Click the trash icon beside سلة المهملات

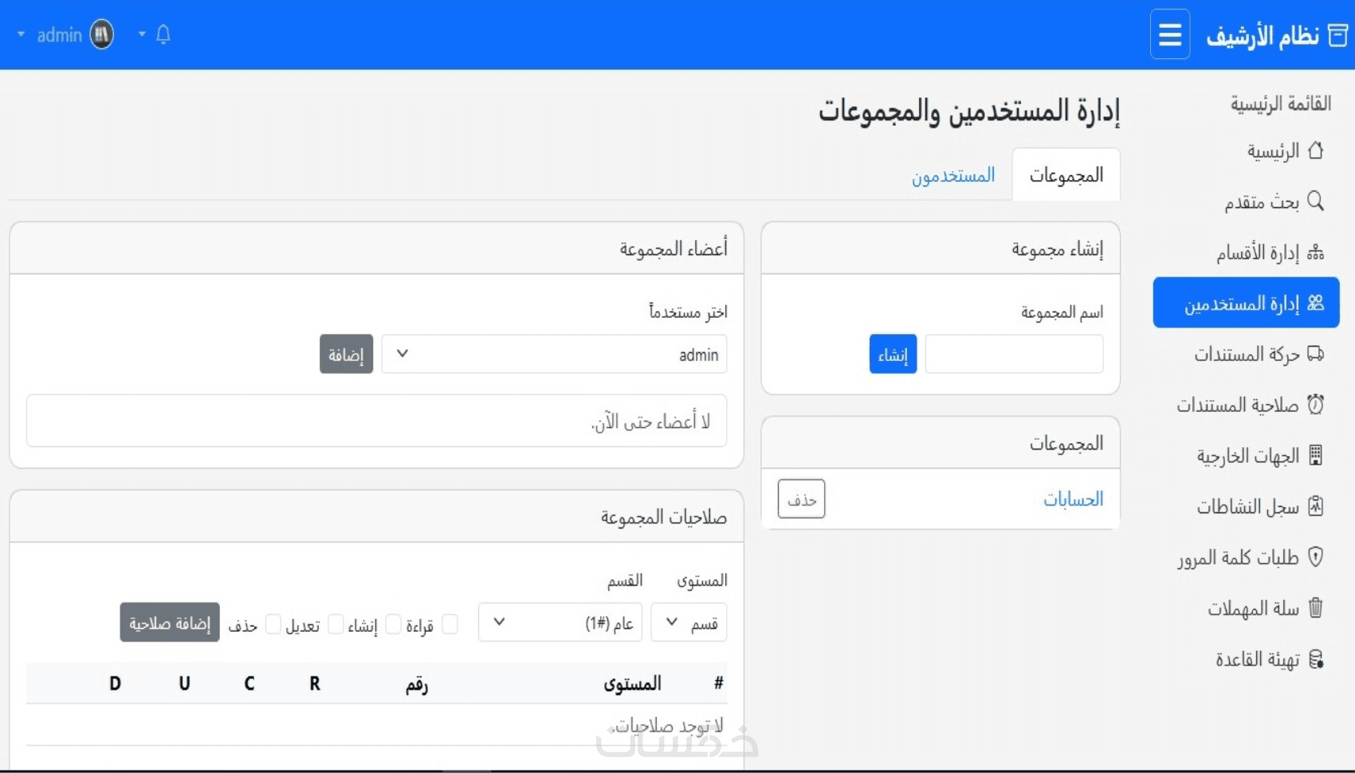click(x=1315, y=608)
